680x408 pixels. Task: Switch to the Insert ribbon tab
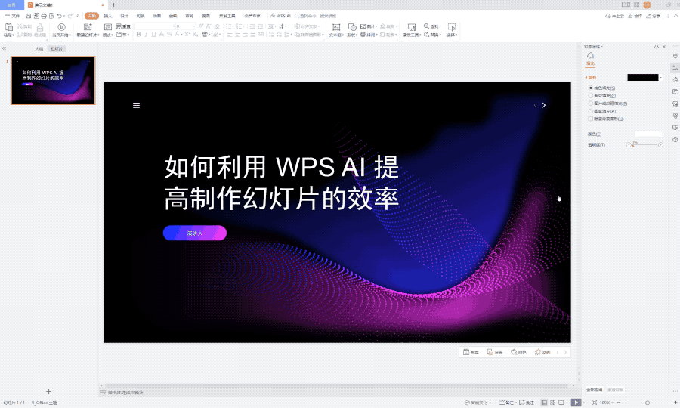click(x=108, y=16)
